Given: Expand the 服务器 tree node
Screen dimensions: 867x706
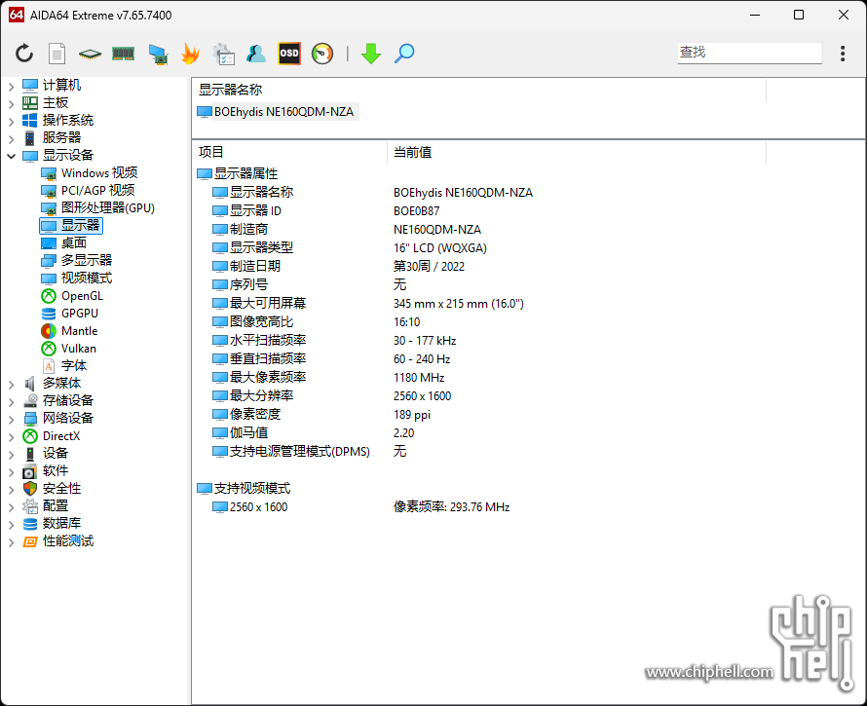Looking at the screenshot, I should click(11, 138).
